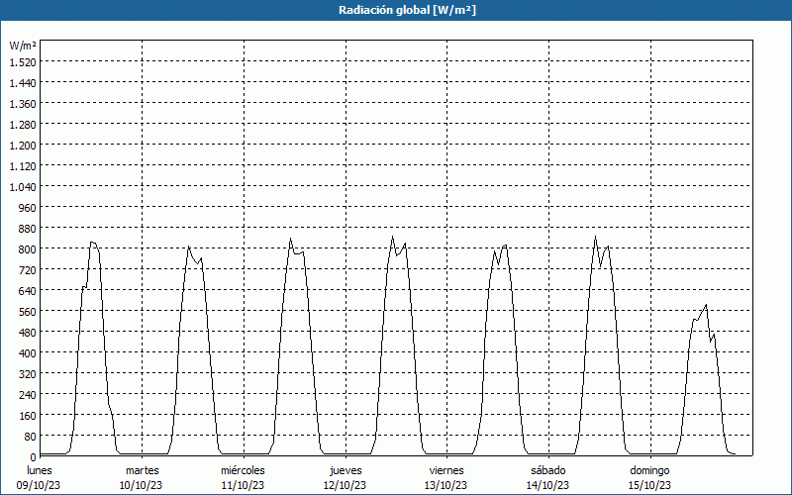This screenshot has width=792, height=495.
Task: Click the 'miércoles' day label
Action: pyautogui.click(x=243, y=470)
